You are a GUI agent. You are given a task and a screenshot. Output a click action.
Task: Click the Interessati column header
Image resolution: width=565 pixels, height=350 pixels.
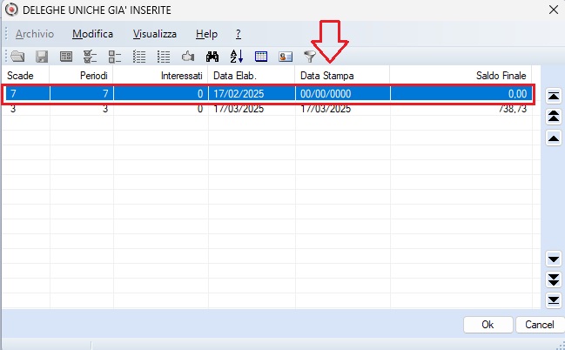[161, 76]
